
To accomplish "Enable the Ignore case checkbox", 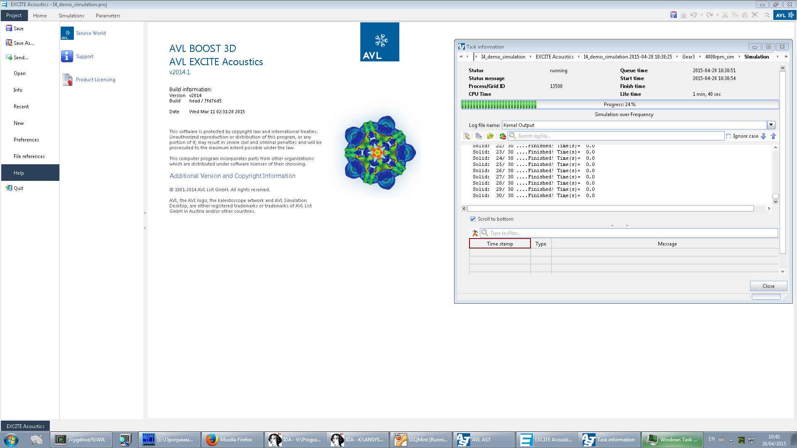I will coord(729,136).
